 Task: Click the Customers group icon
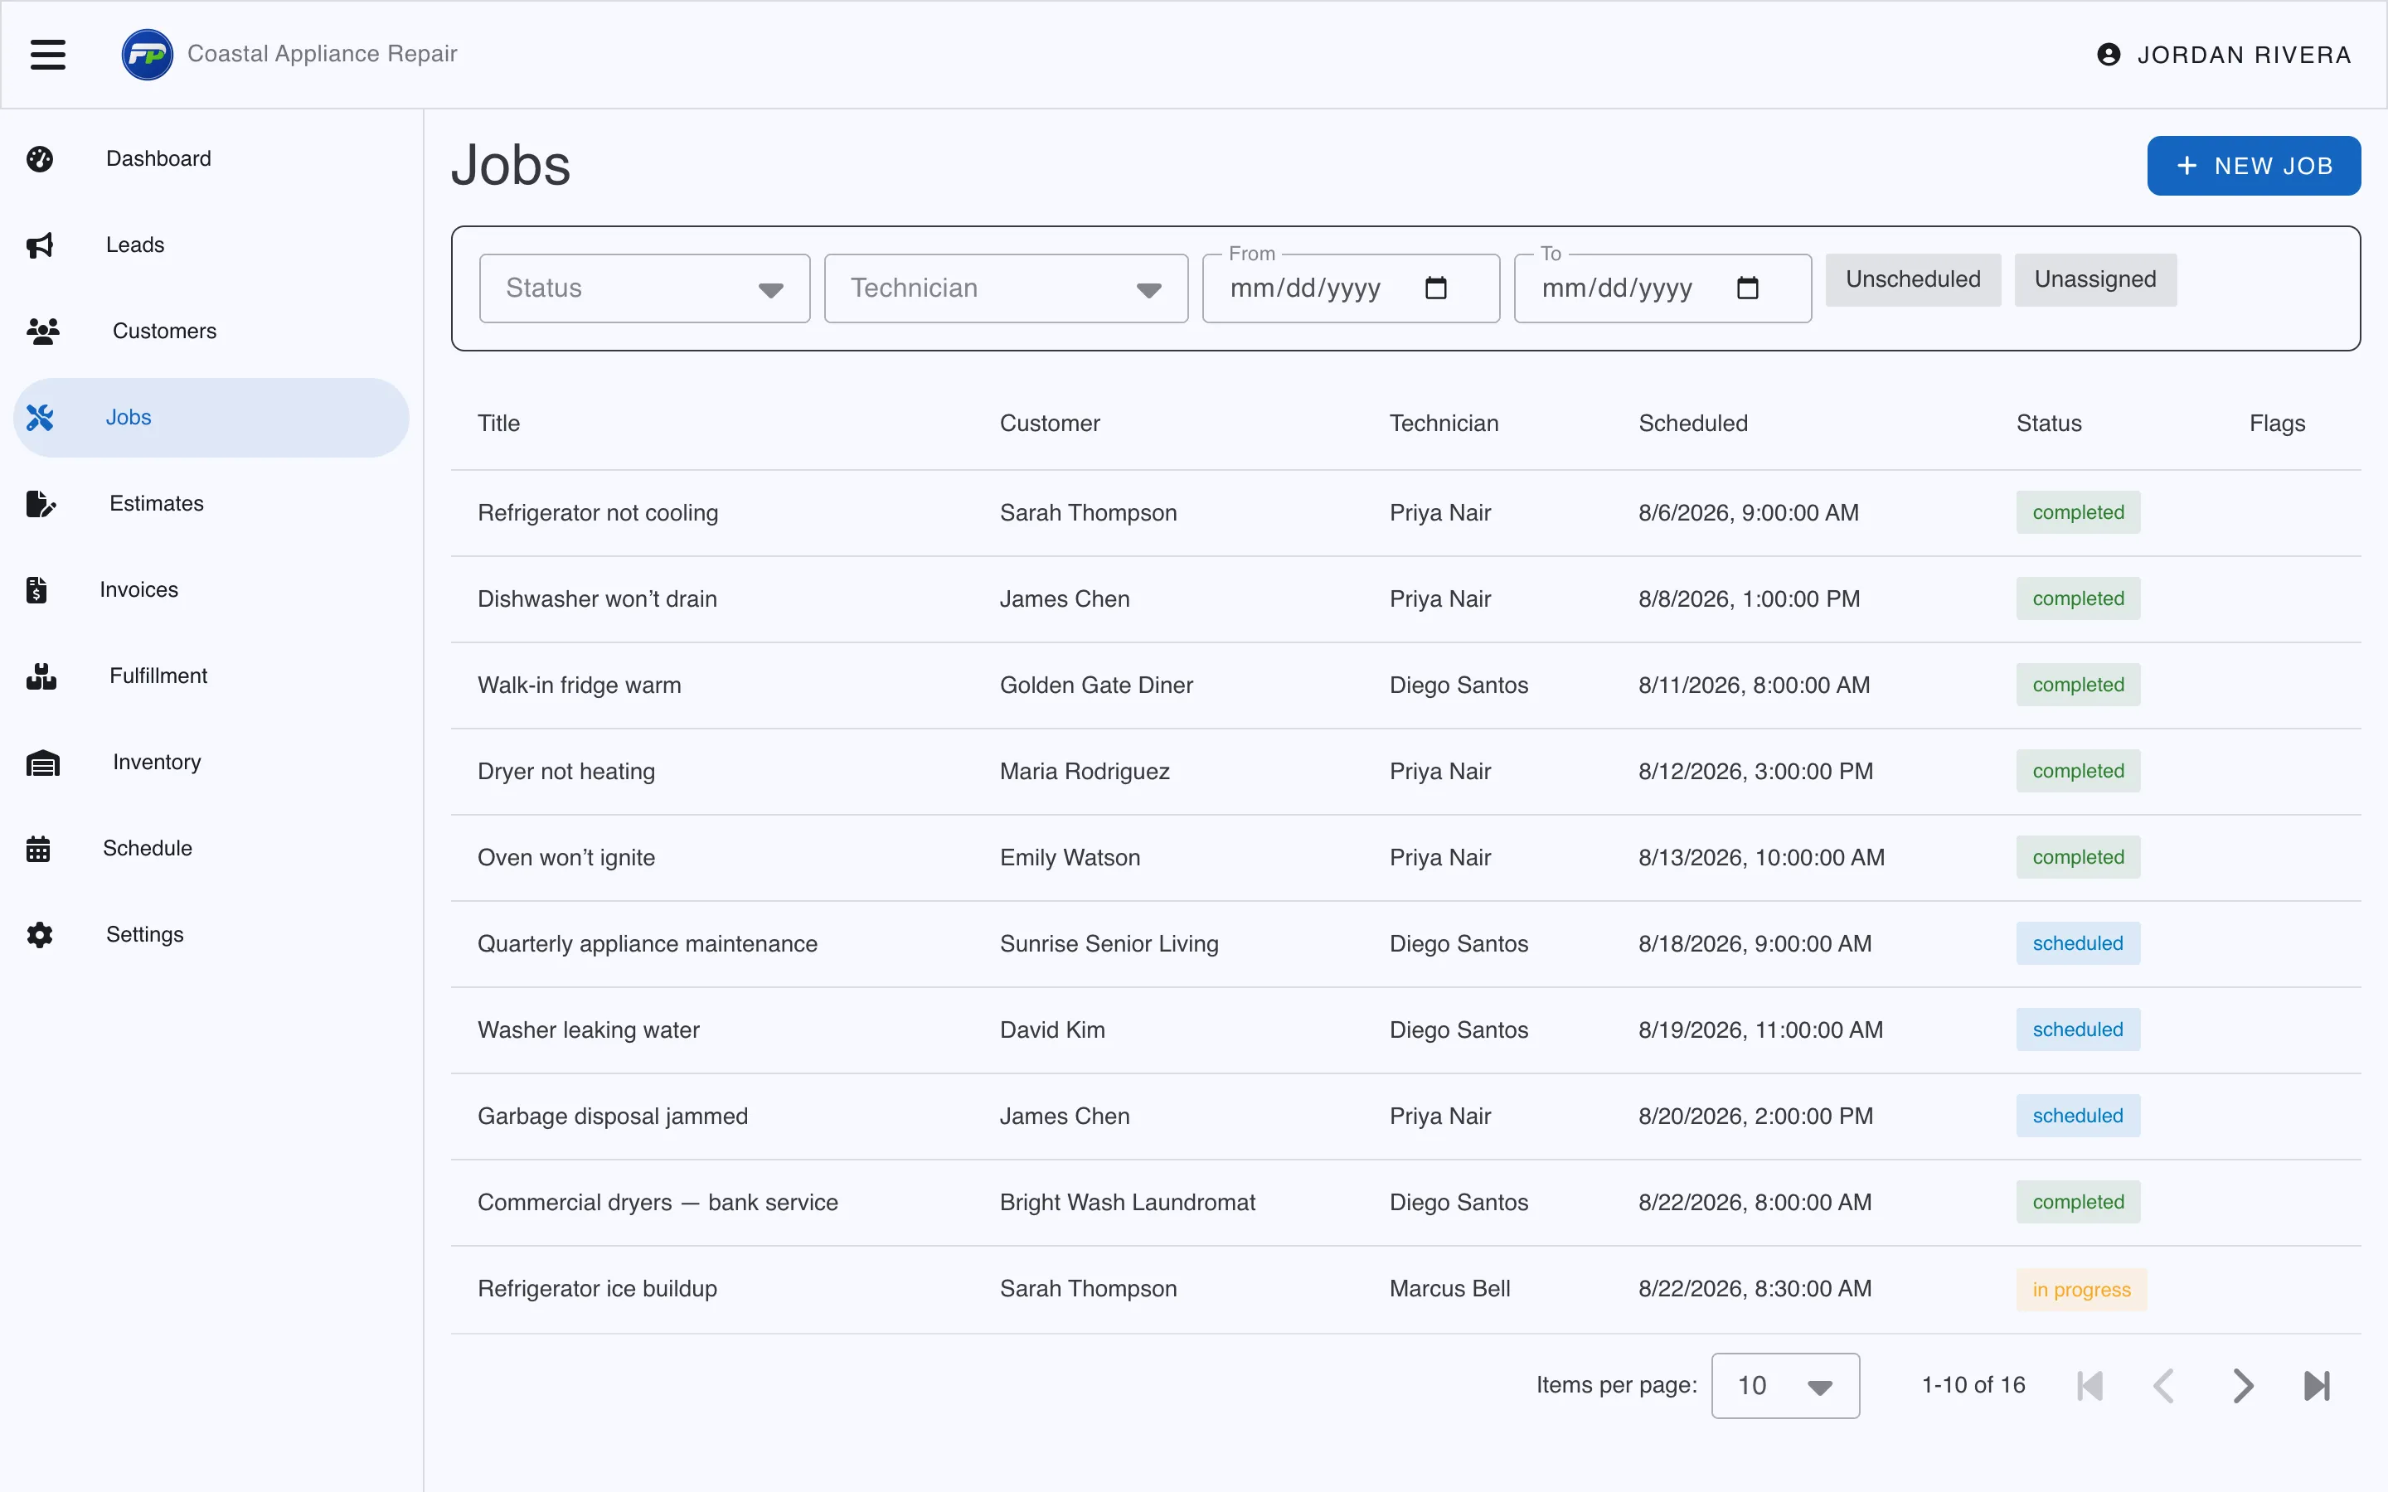(42, 331)
